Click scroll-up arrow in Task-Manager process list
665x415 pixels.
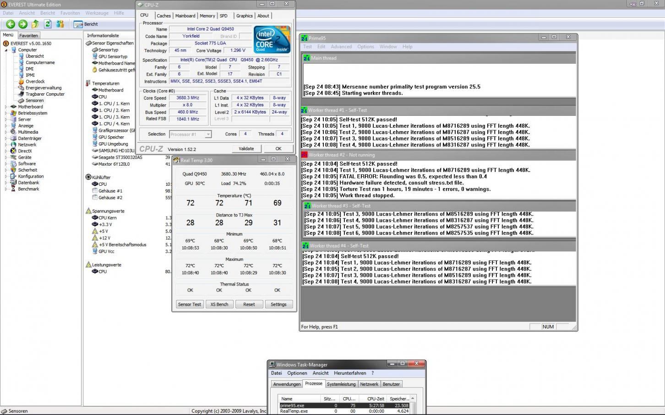413,399
